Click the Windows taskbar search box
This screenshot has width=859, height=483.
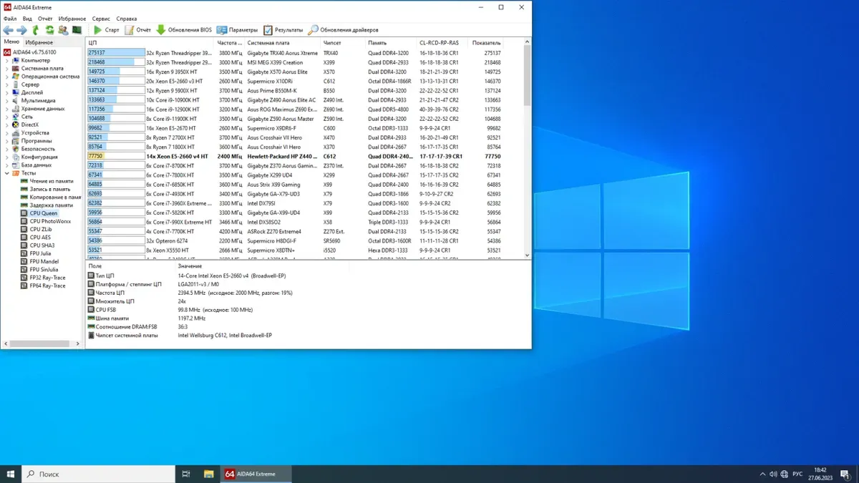[100, 474]
